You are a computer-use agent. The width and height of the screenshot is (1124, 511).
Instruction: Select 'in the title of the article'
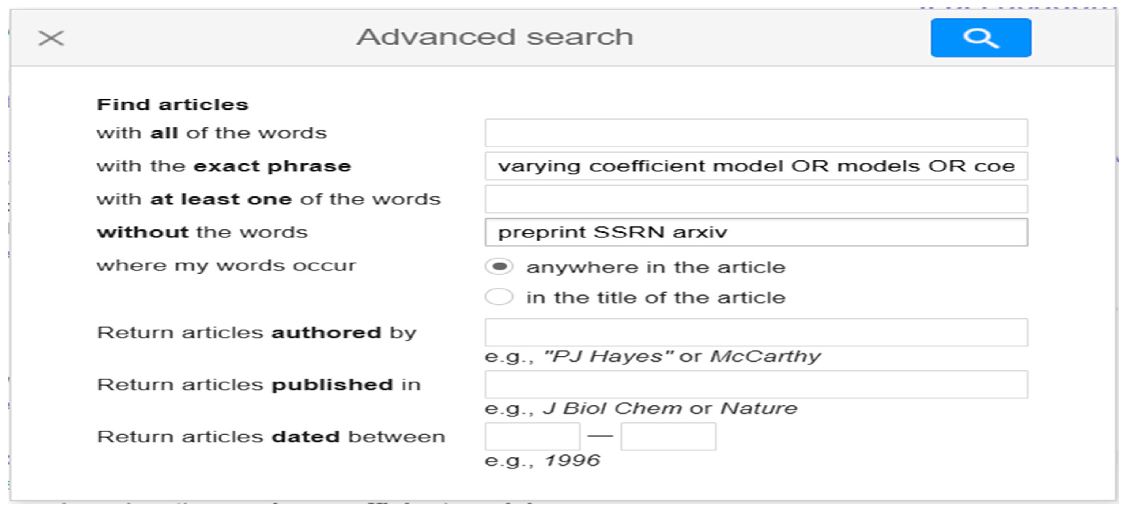pos(499,297)
